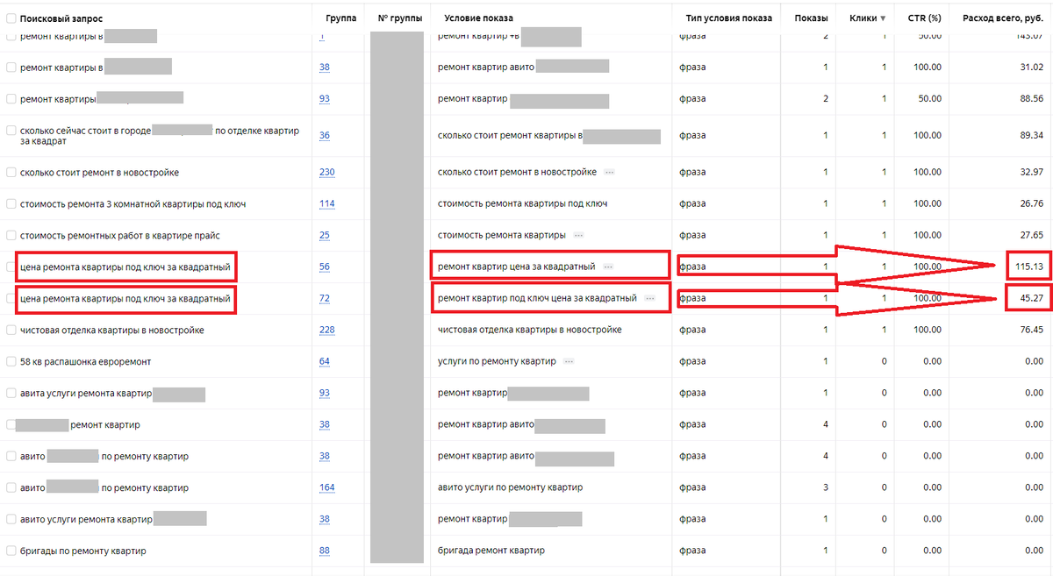Image resolution: width=1053 pixels, height=576 pixels.
Task: Open group link 25
Action: 325,236
